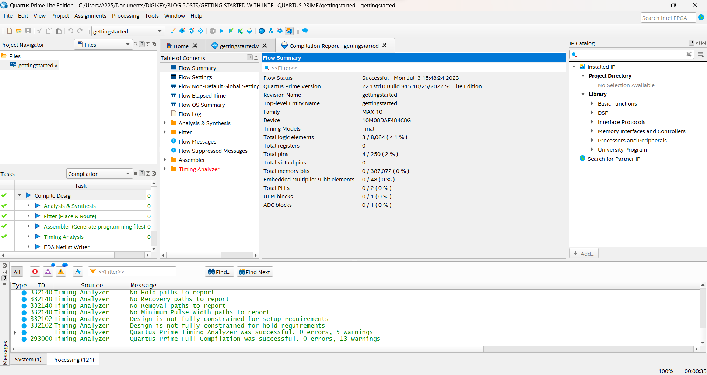Expand Analysis & Synthesis in Table of Contents
This screenshot has width=707, height=375.
165,123
